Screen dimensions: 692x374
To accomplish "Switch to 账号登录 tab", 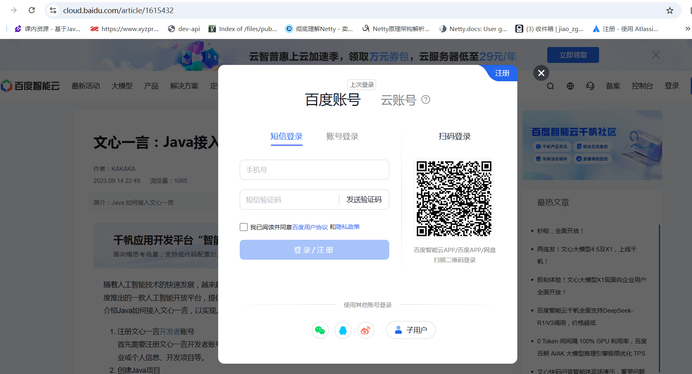I will pyautogui.click(x=342, y=137).
